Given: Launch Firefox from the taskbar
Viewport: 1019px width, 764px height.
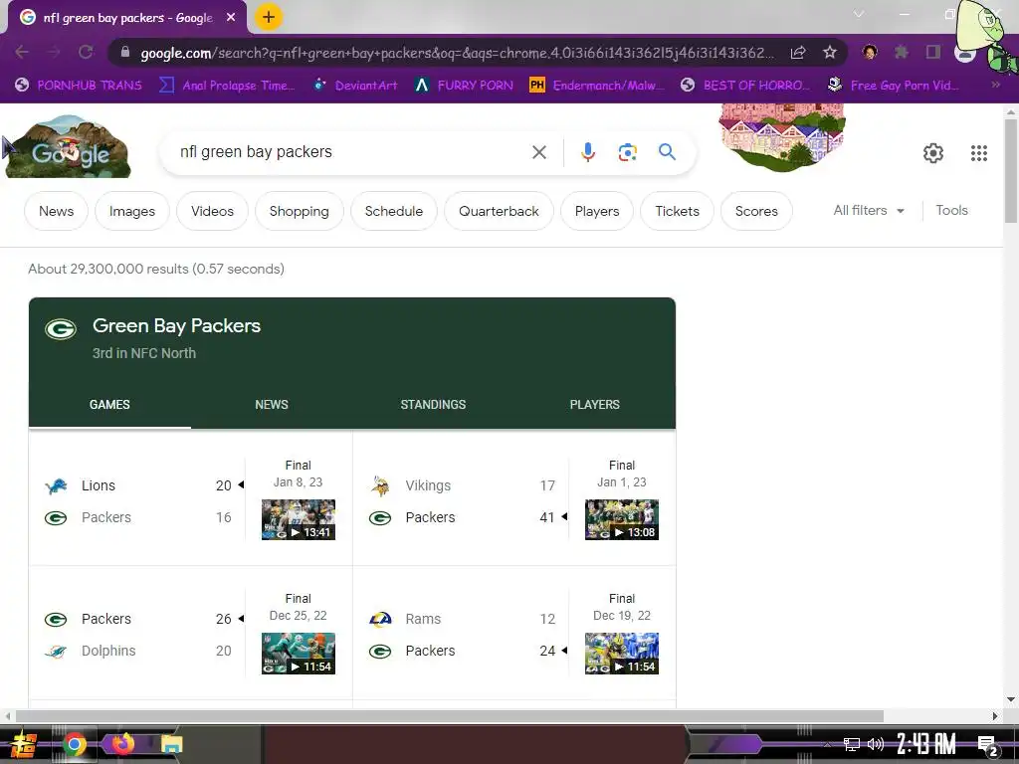Looking at the screenshot, I should pyautogui.click(x=121, y=743).
